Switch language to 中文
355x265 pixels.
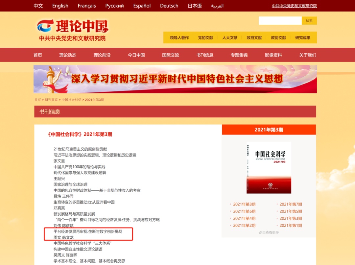point(38,6)
